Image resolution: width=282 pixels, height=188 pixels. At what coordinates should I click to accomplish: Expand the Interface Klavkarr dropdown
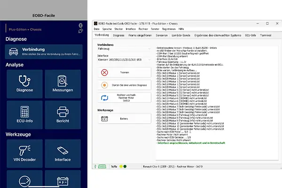click(x=124, y=61)
